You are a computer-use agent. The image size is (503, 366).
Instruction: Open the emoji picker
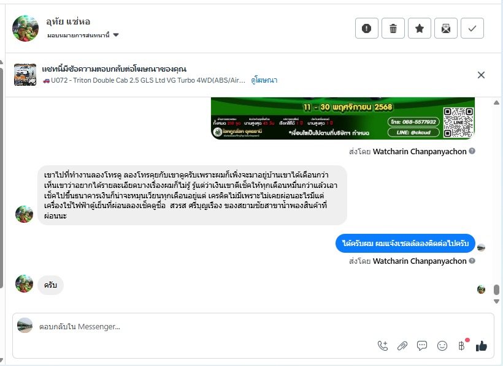click(x=442, y=346)
